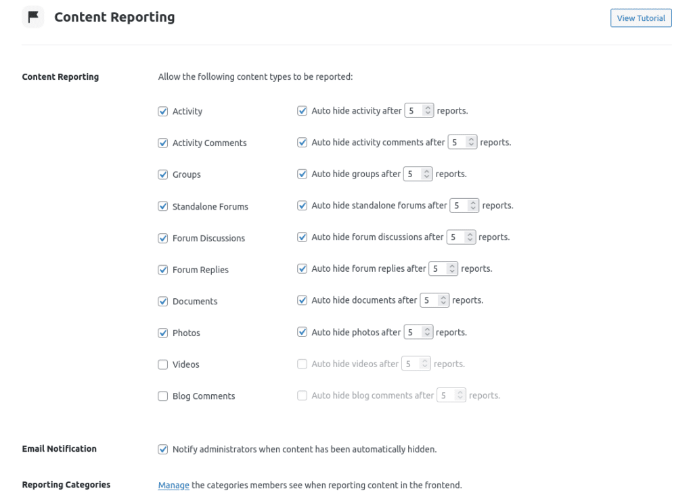Click the Manage reporting categories link
Viewport: 693px width, 497px height.
tap(173, 486)
